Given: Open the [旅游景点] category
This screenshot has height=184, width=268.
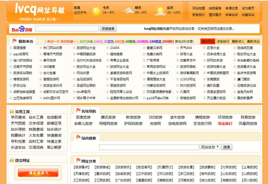Looking at the screenshot, I should [x=82, y=167].
